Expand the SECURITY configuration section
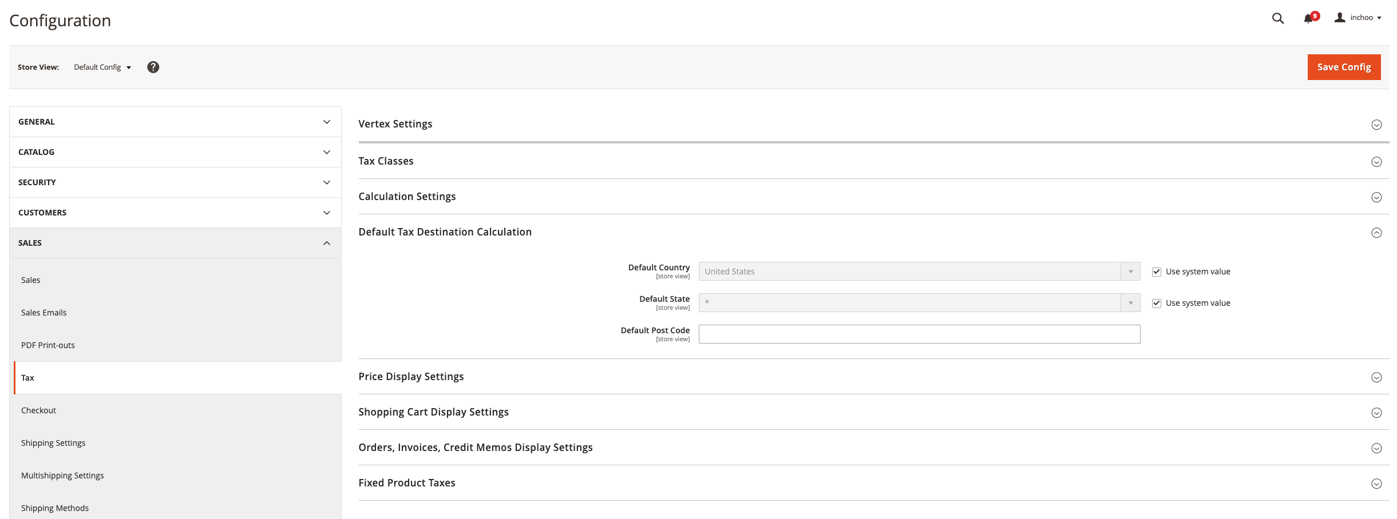1397x519 pixels. [175, 182]
